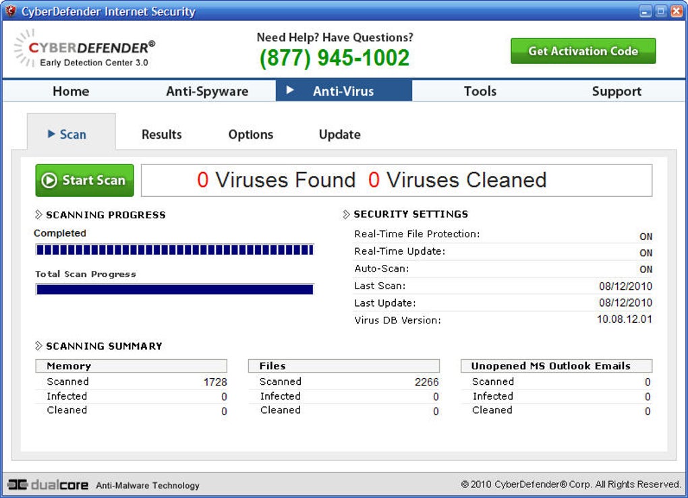This screenshot has width=688, height=498.
Task: Maximize the CyberDefender window
Action: 661,11
